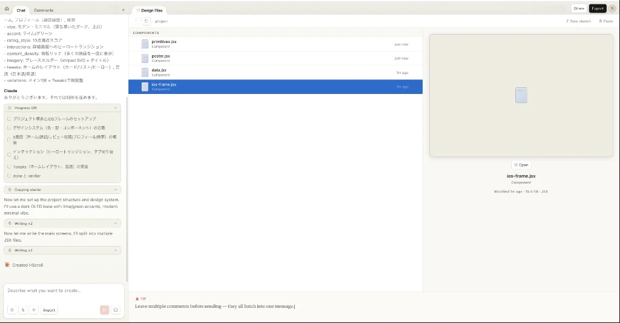Select the data.jsx file row
This screenshot has width=620, height=323.
click(275, 73)
